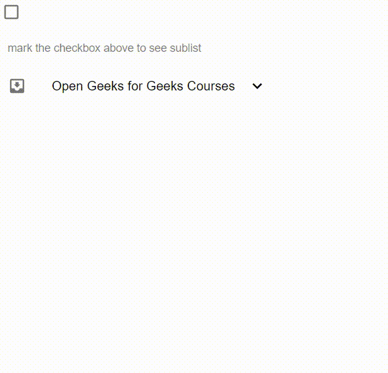Image resolution: width=388 pixels, height=373 pixels.
Task: Open the Courses dropdown arrow
Action: (257, 86)
